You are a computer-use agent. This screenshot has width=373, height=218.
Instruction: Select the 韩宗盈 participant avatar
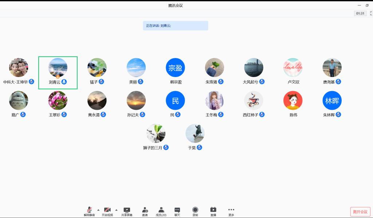[x=175, y=68]
